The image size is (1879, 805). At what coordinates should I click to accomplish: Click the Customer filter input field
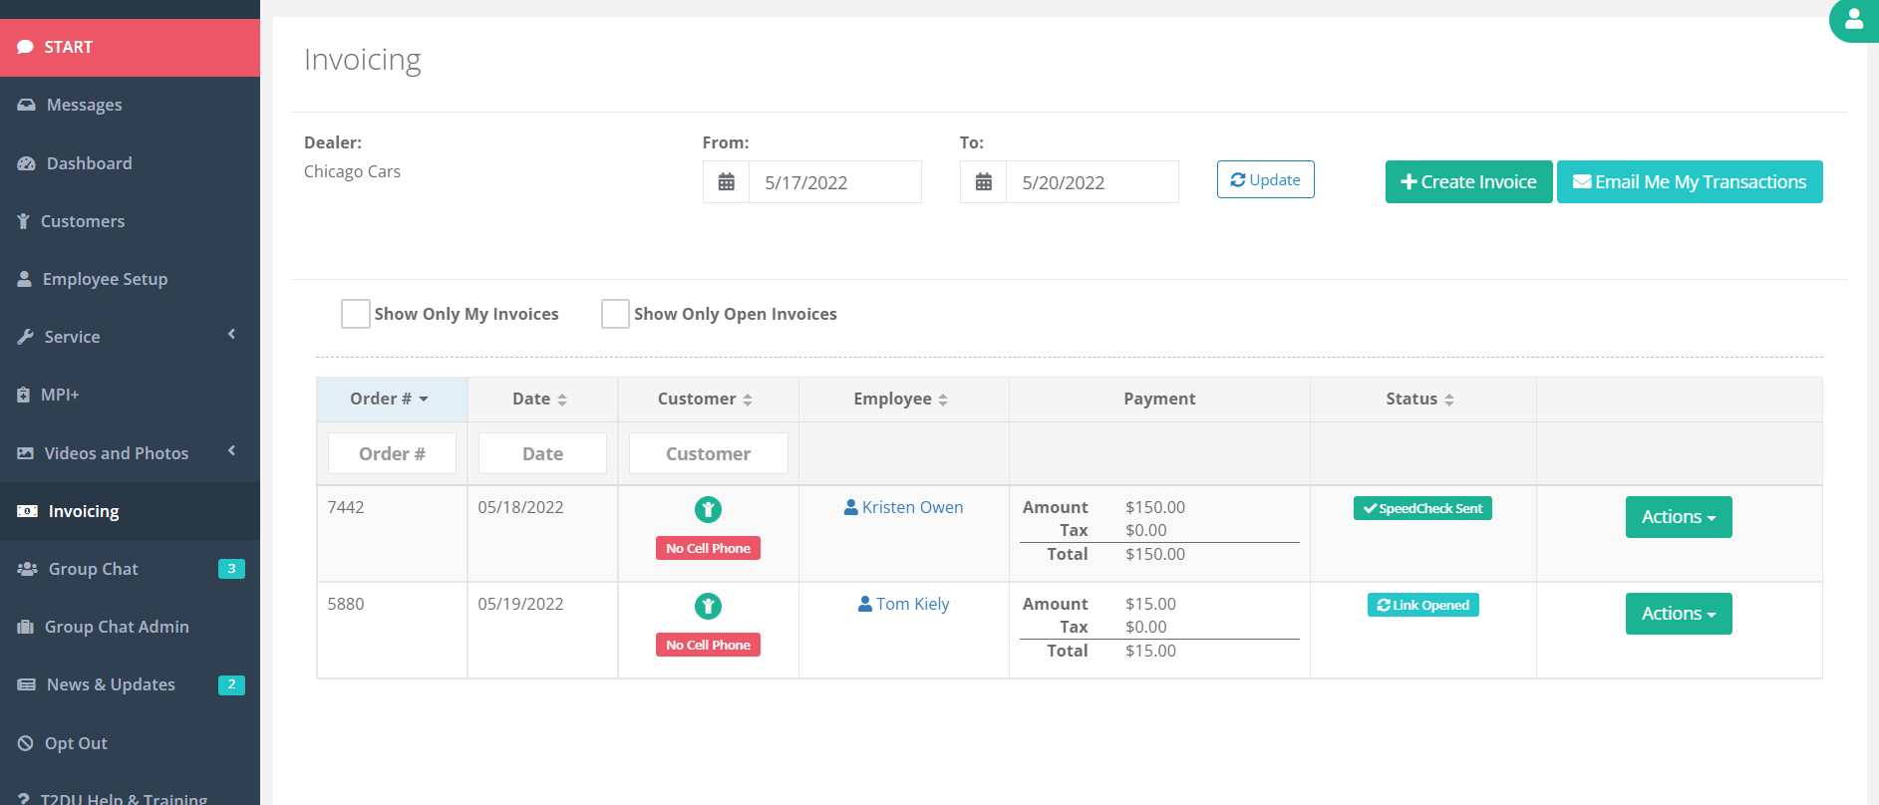pos(708,453)
